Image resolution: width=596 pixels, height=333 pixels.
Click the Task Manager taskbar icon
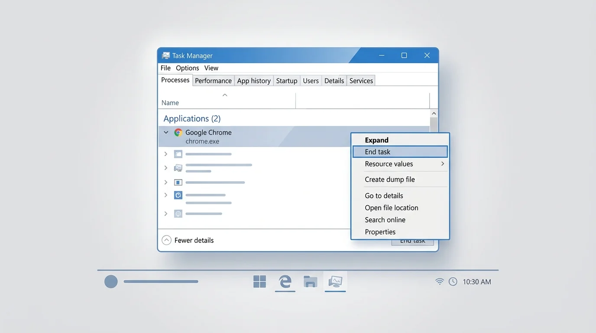335,281
